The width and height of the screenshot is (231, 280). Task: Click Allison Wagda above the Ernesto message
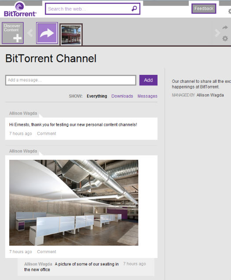pos(23,113)
